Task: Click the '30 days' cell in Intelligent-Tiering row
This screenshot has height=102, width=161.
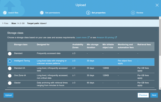Action: (90, 61)
